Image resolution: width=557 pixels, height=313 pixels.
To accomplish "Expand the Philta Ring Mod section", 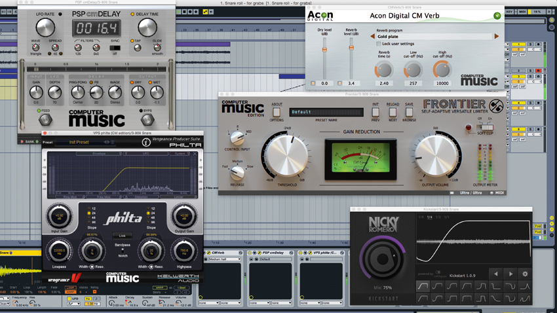I will pos(70,197).
